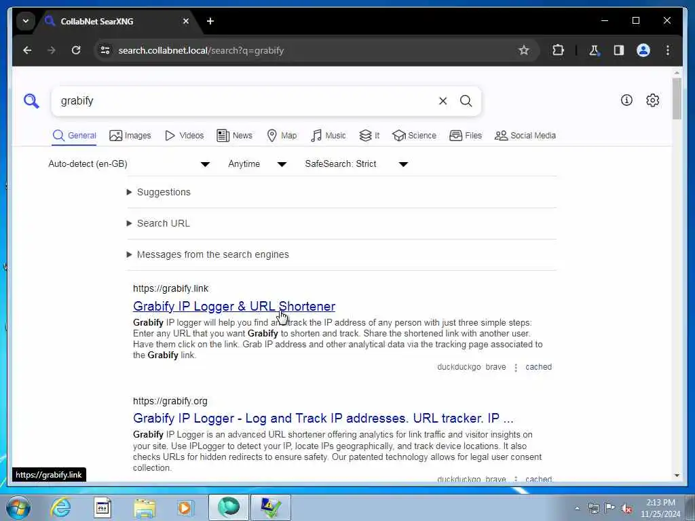Open the Windows Start menu
The width and height of the screenshot is (695, 521).
(18, 507)
